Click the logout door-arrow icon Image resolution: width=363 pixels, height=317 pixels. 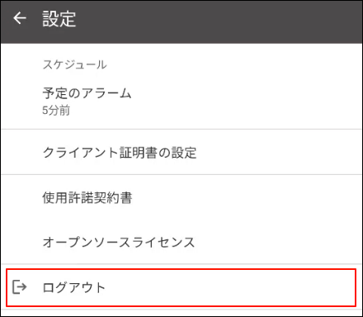20,287
